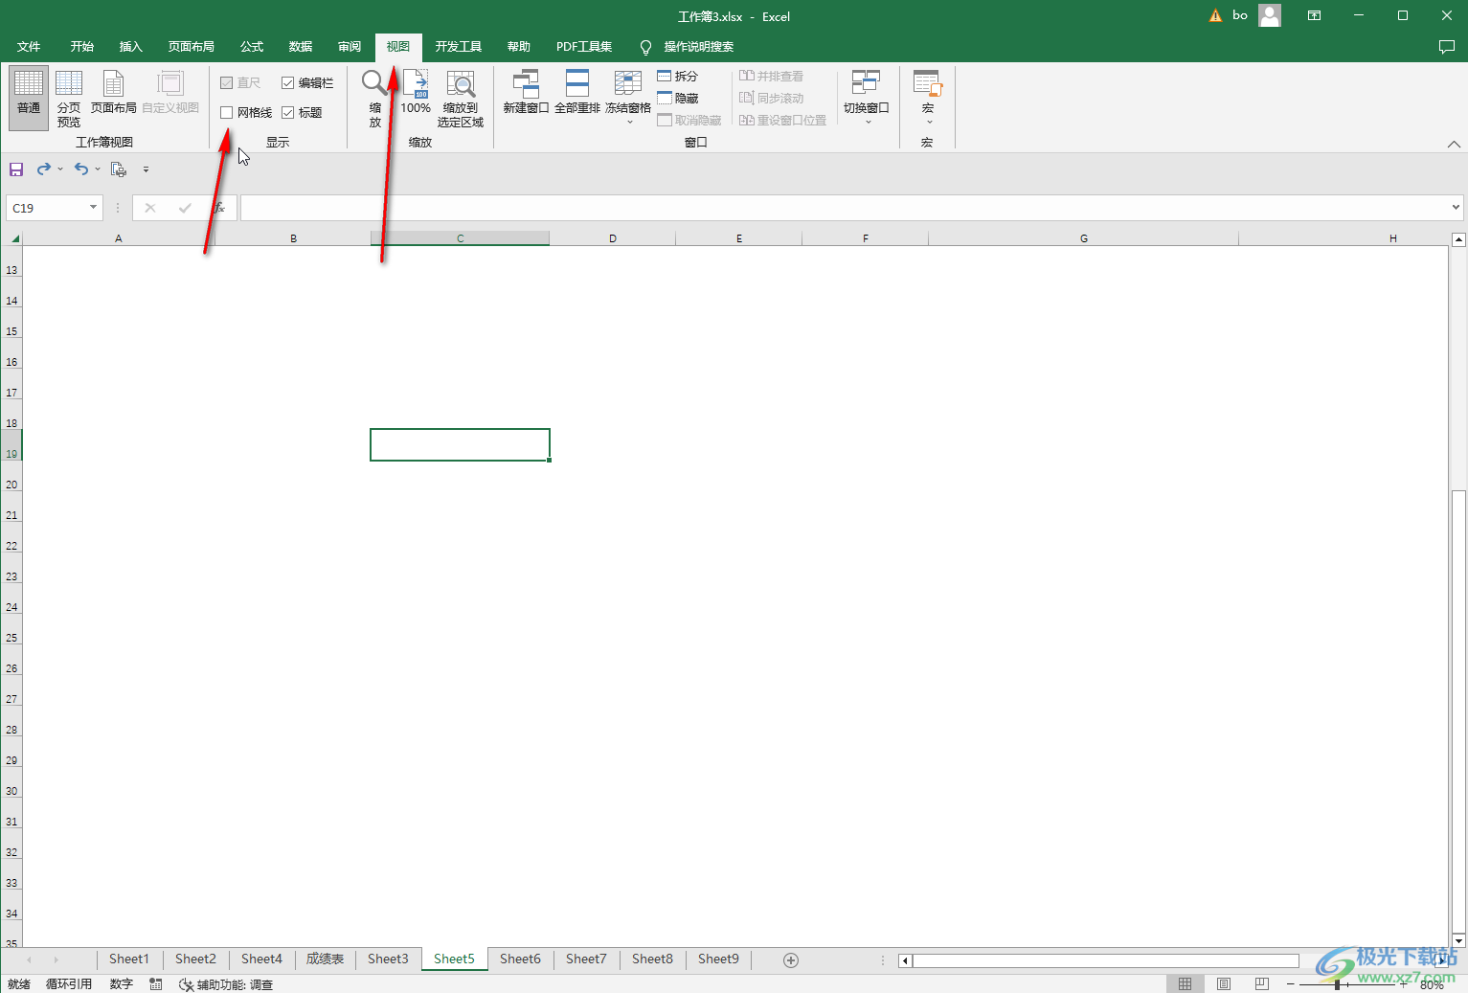Enable the Gridlines checkbox
Image resolution: width=1468 pixels, height=993 pixels.
(x=227, y=112)
